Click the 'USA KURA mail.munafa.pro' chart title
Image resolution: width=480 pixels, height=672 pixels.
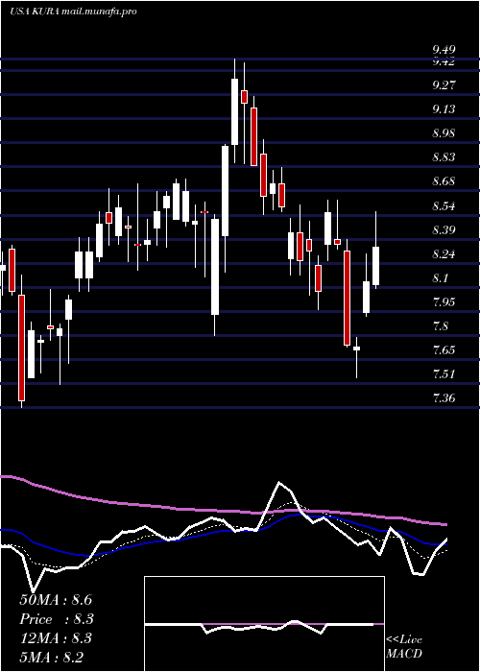click(73, 12)
